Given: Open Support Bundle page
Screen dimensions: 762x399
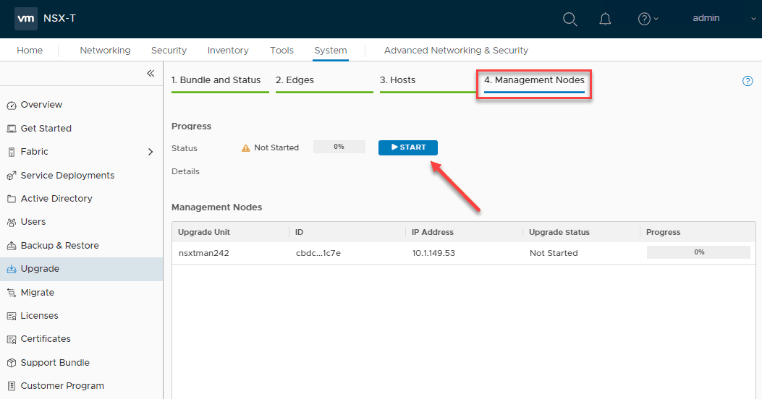Looking at the screenshot, I should [55, 363].
